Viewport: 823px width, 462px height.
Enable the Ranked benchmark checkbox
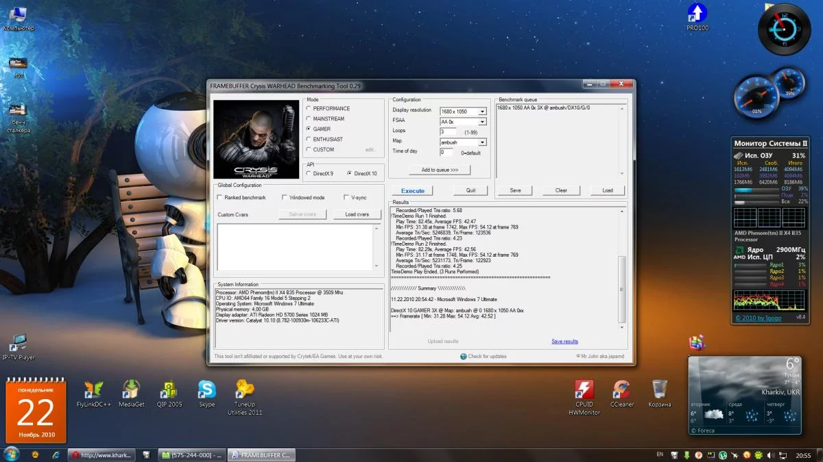coord(219,198)
